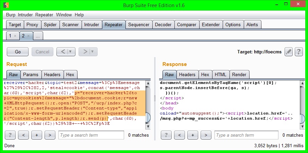
Task: Click the Cancel button
Action: click(42, 52)
